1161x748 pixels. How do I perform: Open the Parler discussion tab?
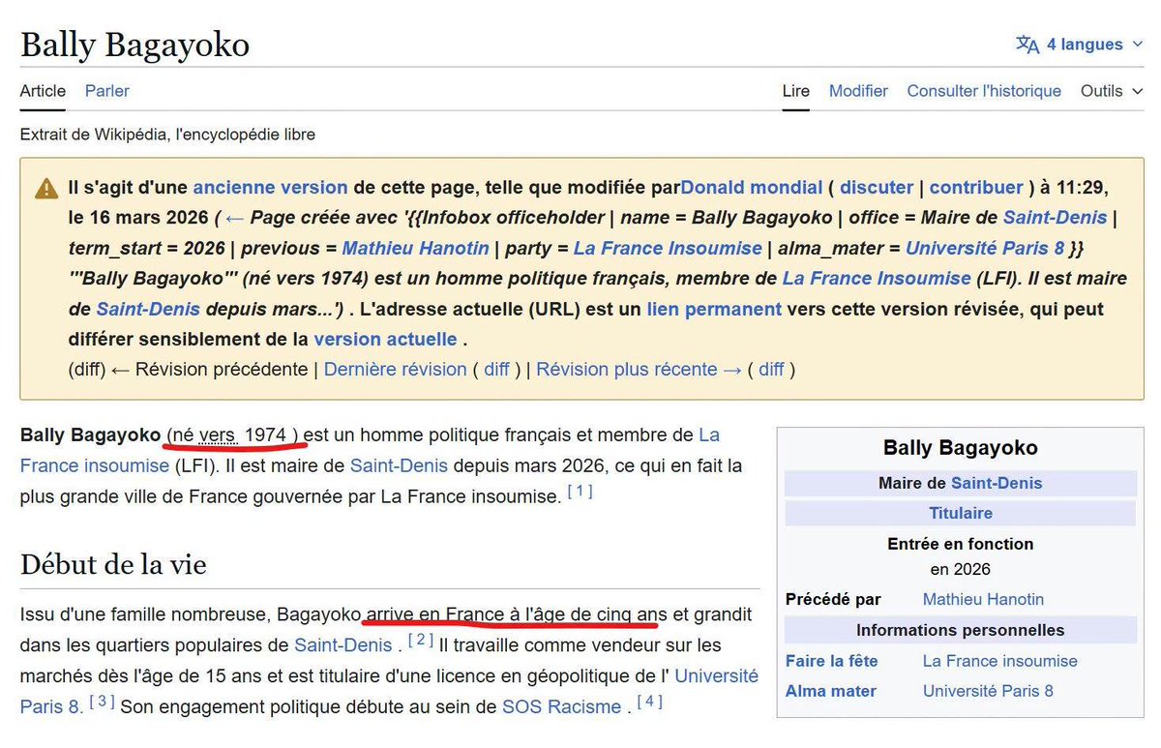tap(106, 91)
